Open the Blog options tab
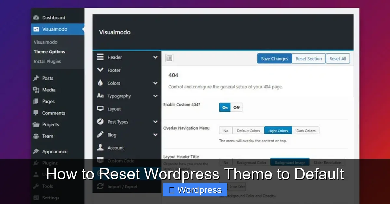Viewport: 390px width, 204px height. [x=127, y=135]
